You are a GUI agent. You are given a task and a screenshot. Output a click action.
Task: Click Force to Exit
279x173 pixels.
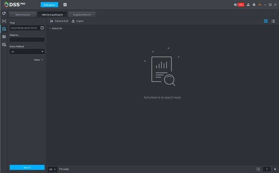point(59,21)
